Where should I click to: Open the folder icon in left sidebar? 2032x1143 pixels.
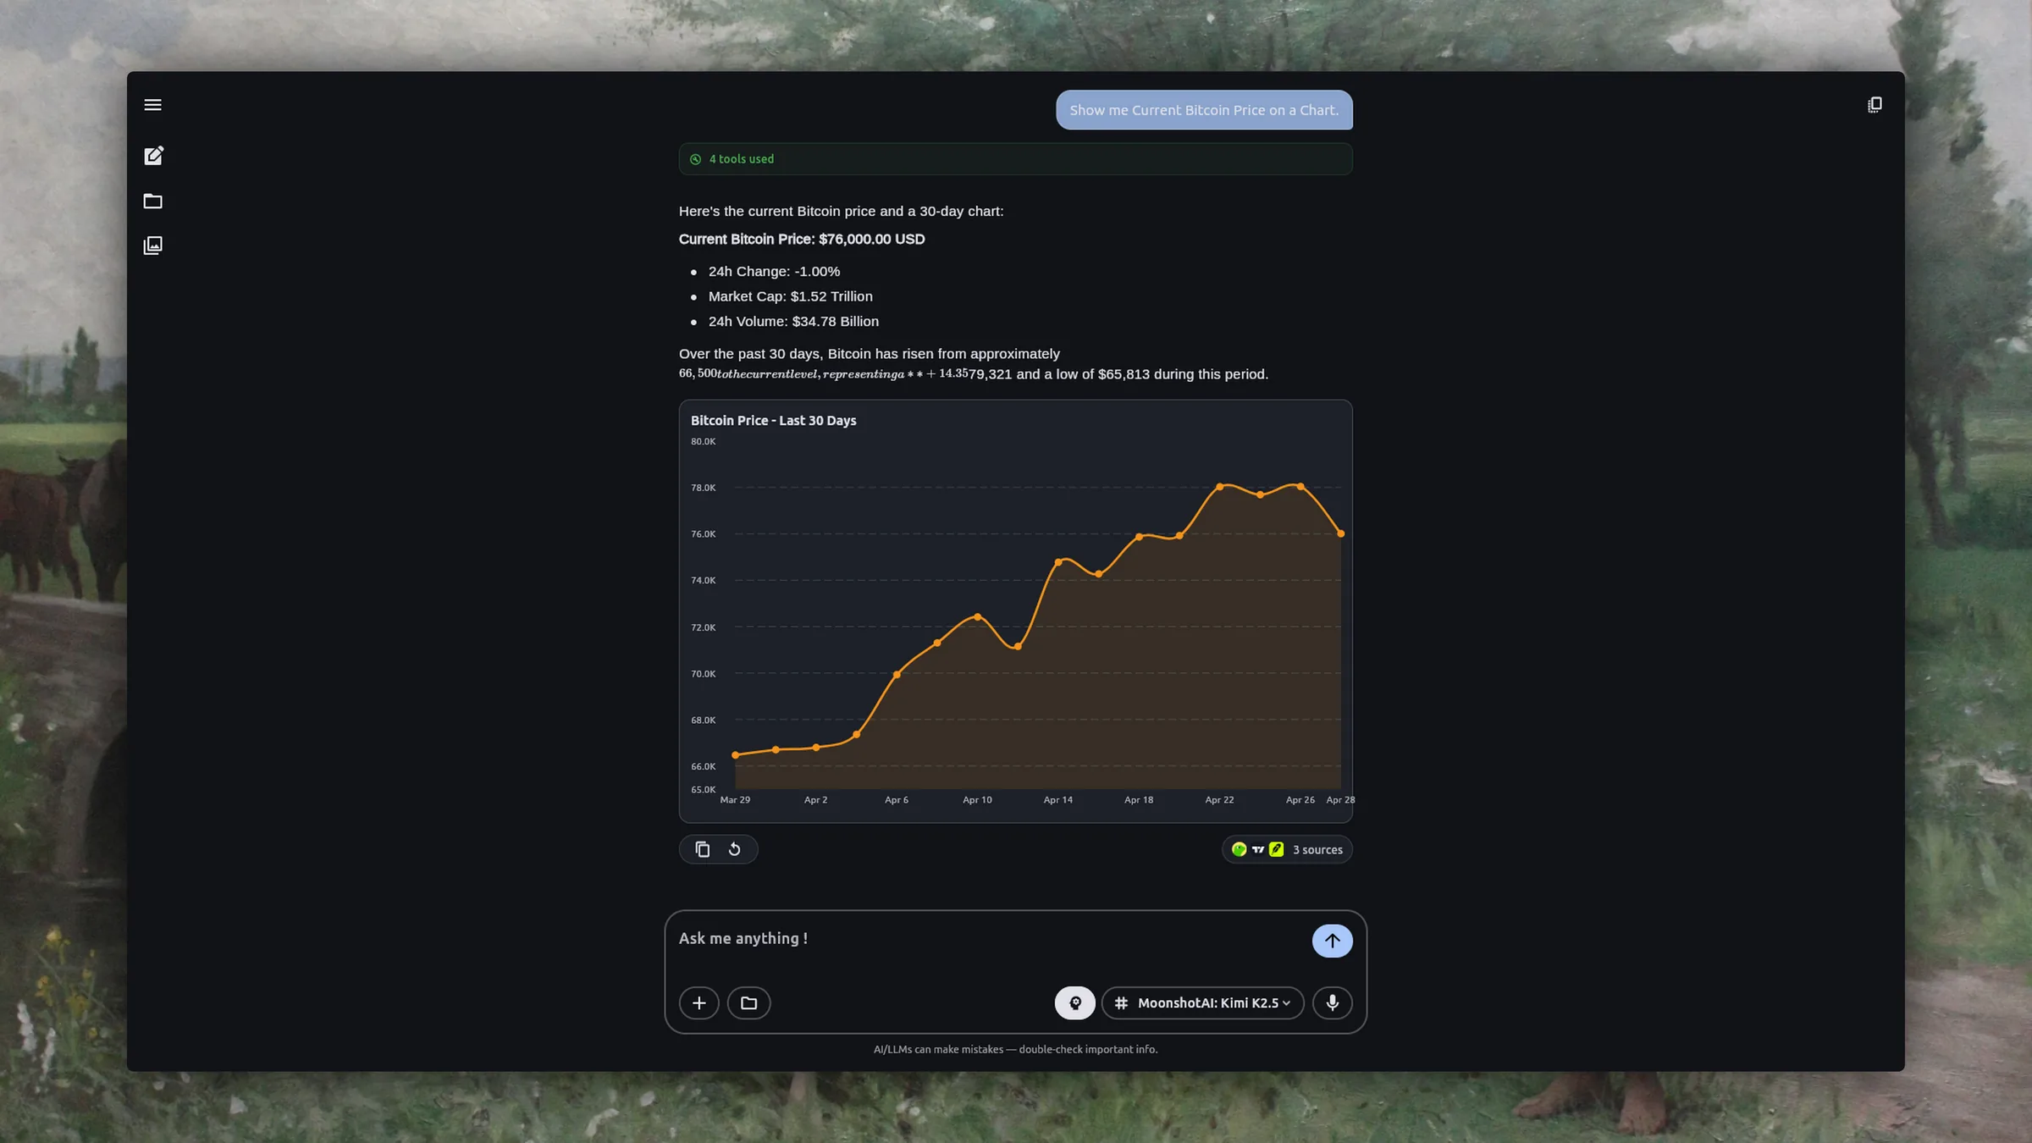tap(152, 201)
